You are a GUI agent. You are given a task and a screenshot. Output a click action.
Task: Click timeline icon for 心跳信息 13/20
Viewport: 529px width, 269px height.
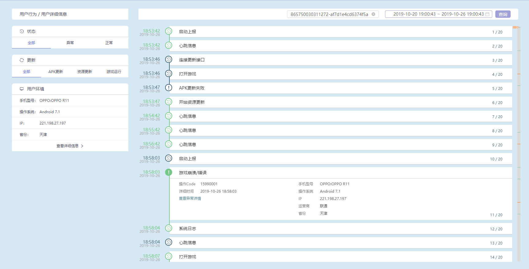[x=168, y=242]
